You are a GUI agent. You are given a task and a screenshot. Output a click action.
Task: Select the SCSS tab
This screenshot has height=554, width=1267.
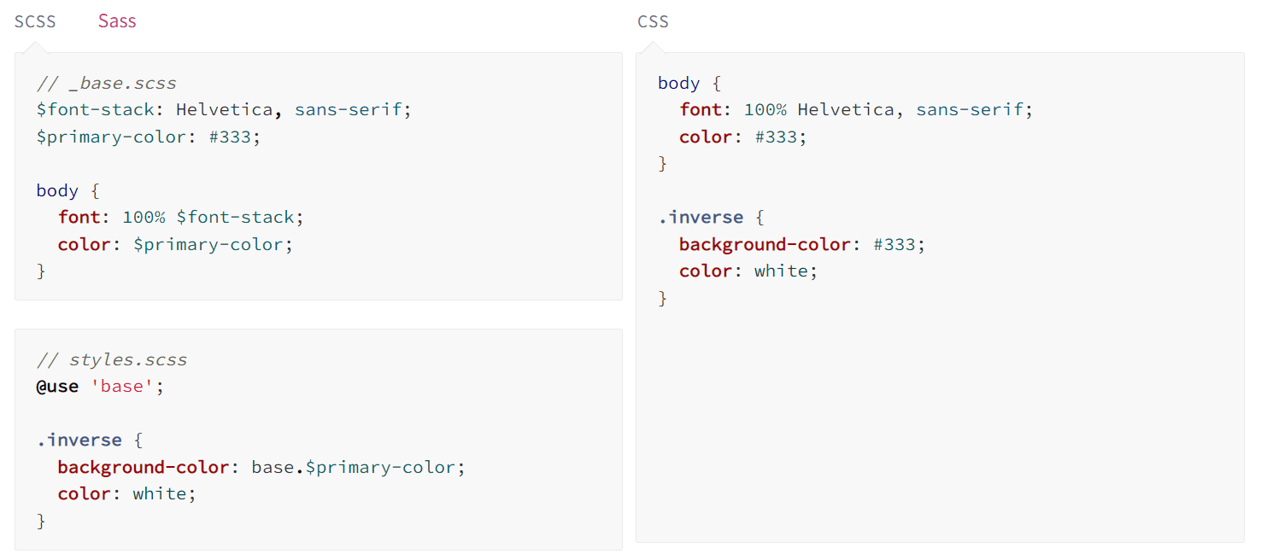(35, 21)
